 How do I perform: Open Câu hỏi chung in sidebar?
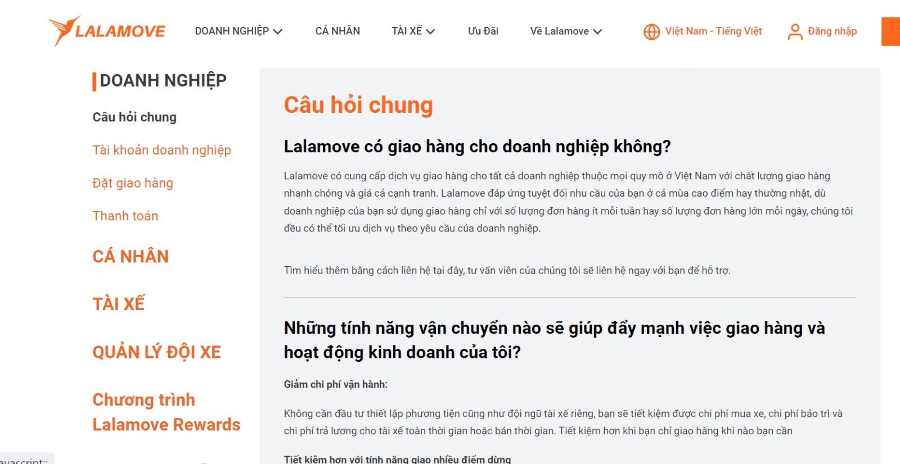[134, 117]
